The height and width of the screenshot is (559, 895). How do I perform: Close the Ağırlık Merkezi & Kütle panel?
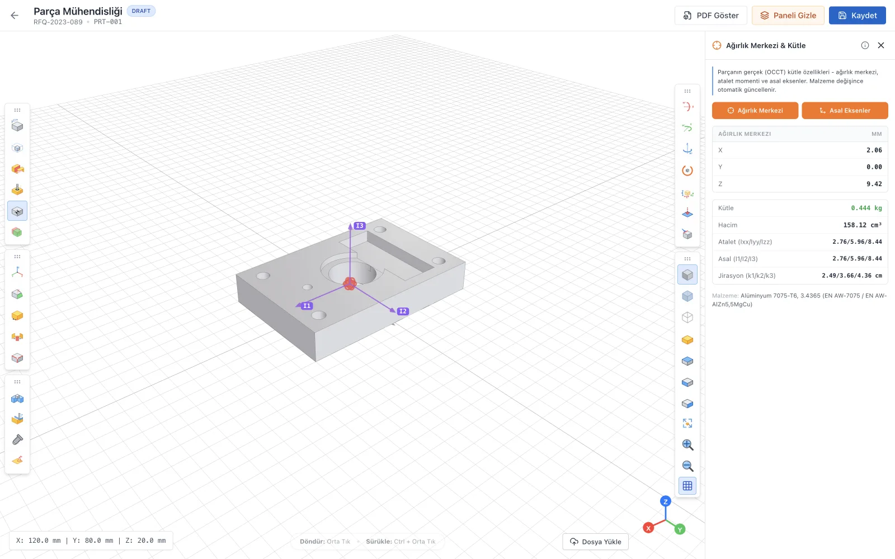[881, 45]
